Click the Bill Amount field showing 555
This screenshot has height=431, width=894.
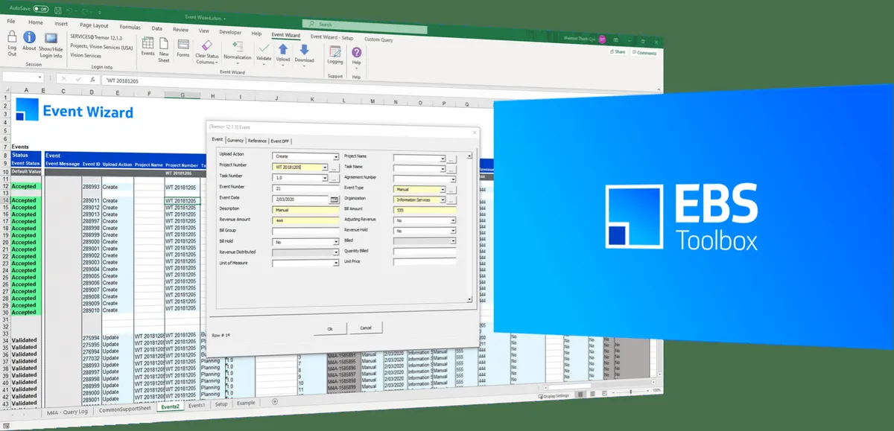(x=424, y=211)
